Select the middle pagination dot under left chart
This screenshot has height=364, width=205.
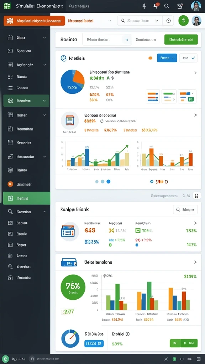102,182
